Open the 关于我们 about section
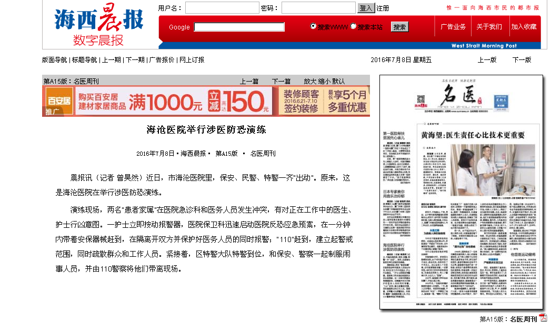Viewport: 551px width, 331px height. pos(491,25)
